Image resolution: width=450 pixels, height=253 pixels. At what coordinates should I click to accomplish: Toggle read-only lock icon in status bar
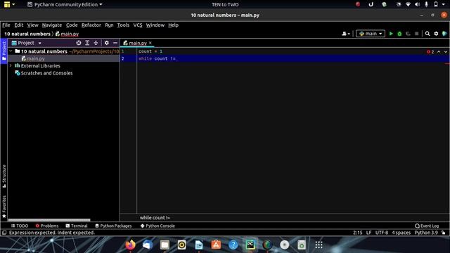coord(444,233)
